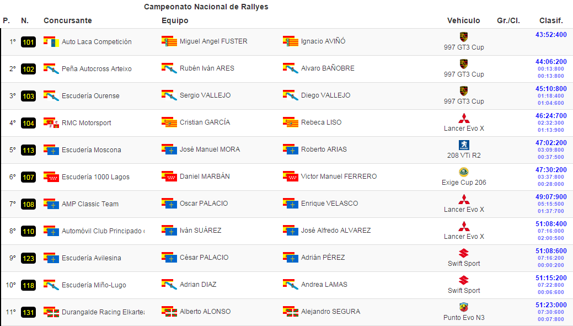The width and height of the screenshot is (573, 326).
Task: Click Suzuki logo for car 123
Action: pos(464,253)
